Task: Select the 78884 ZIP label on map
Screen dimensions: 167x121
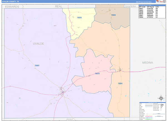Action: [113, 15]
